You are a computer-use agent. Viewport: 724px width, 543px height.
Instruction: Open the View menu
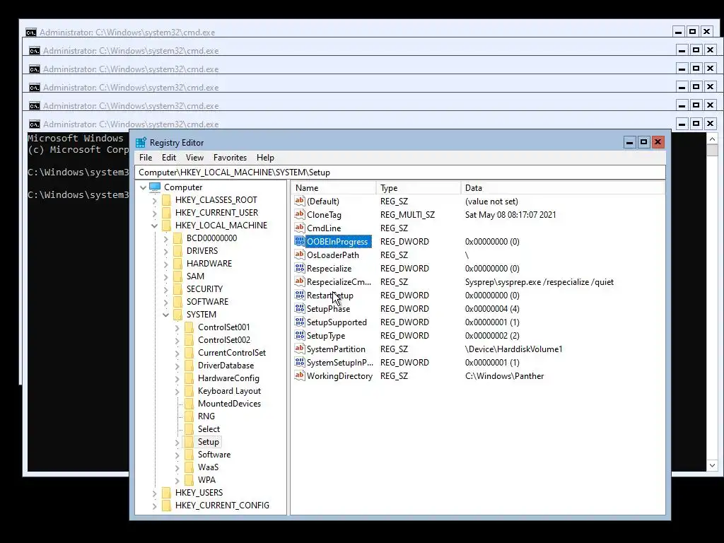tap(194, 158)
